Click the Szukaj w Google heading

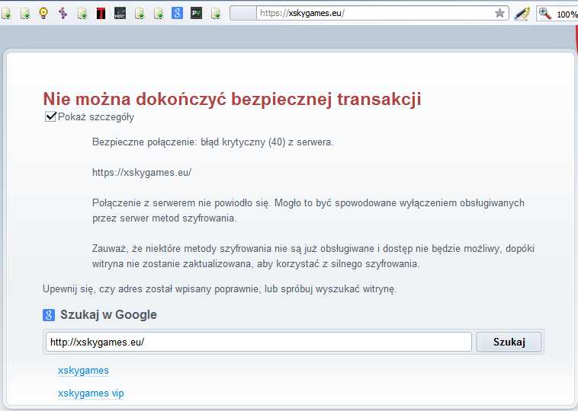(x=109, y=314)
